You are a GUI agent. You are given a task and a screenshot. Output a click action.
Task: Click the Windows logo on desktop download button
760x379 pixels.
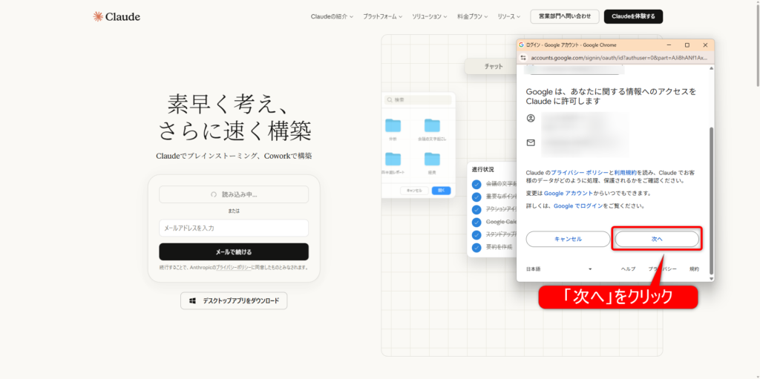click(192, 301)
